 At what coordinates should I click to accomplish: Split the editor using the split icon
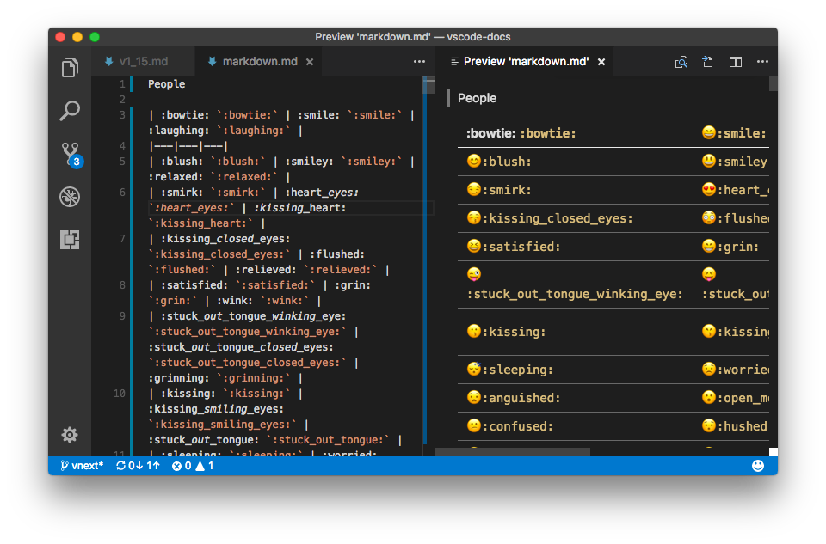735,62
